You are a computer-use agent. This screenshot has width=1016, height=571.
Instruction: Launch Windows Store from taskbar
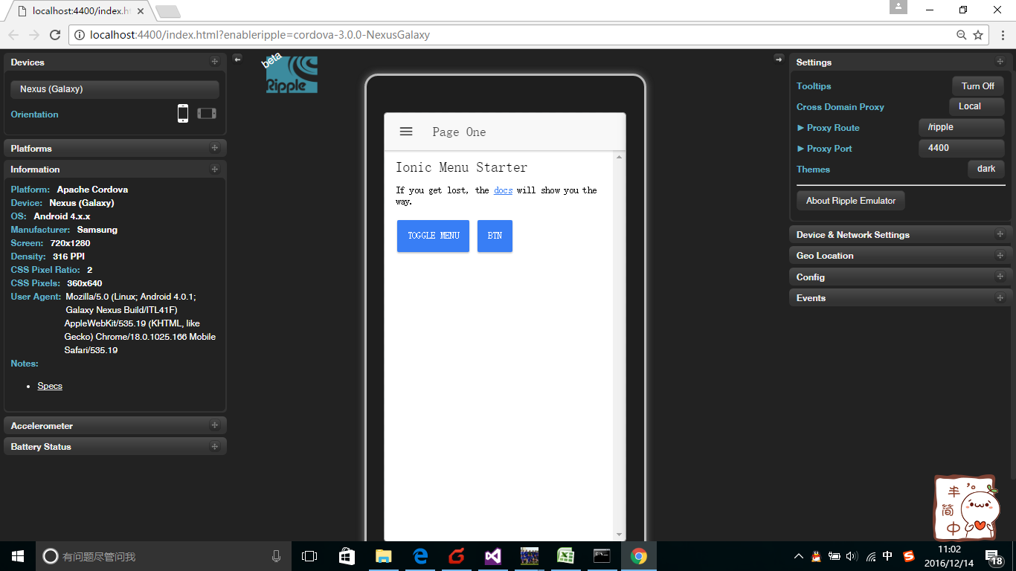[x=347, y=556]
